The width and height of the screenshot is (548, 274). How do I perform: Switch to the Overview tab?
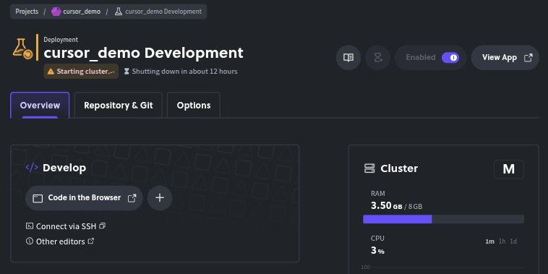point(40,106)
